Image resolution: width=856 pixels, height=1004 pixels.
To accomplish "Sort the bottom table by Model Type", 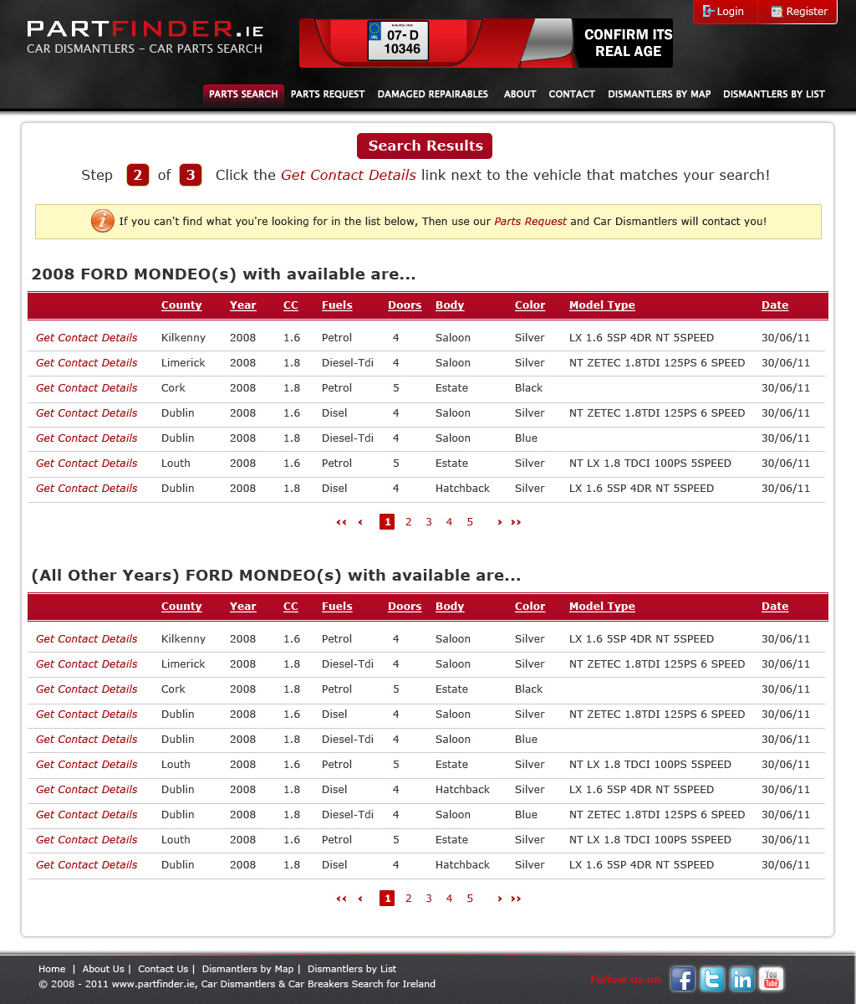I will coord(602,607).
